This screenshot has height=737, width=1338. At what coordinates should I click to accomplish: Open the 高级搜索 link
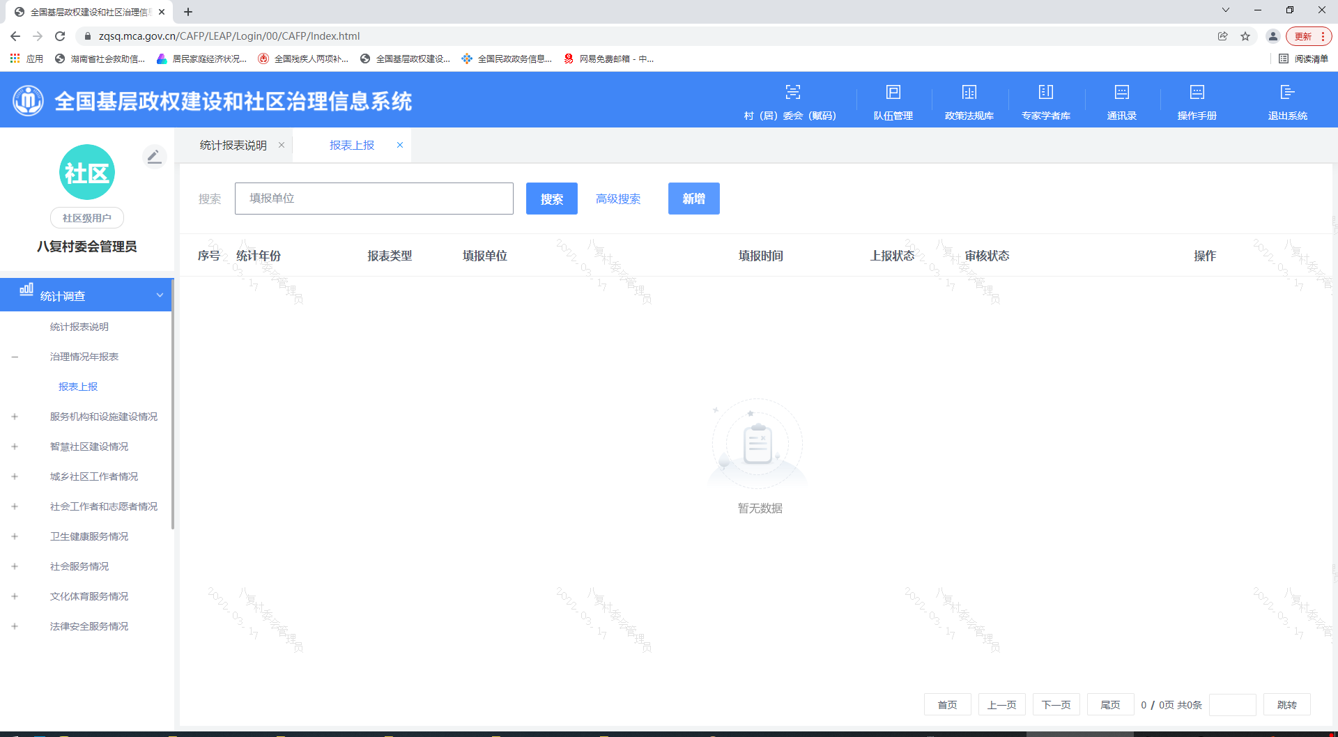pos(618,199)
